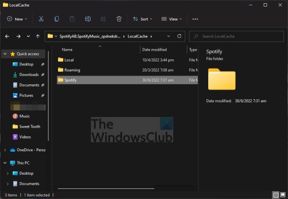Expand Desktop under This PC

tap(7, 173)
